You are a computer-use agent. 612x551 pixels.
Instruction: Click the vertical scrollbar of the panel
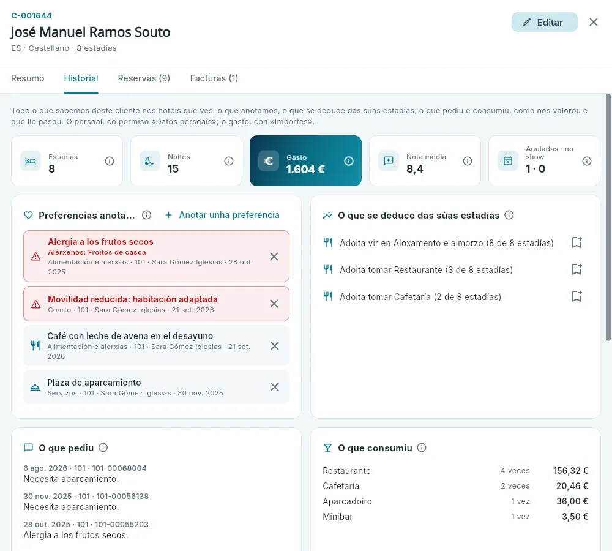(x=608, y=217)
